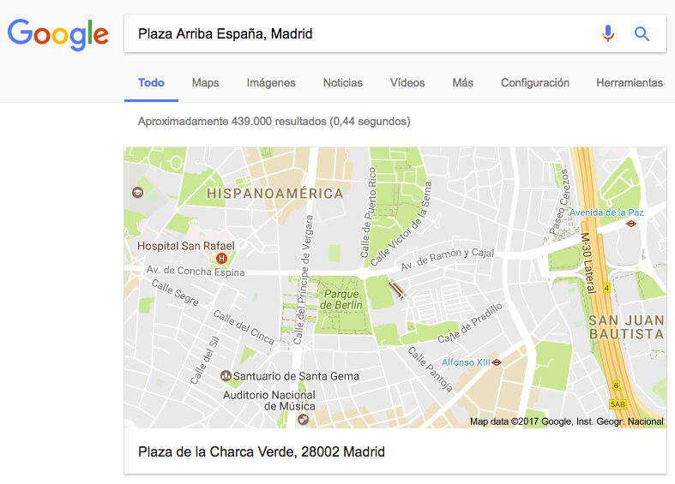Click the Alfonso XIII metro station icon
Image resolution: width=675 pixels, height=484 pixels.
[x=497, y=362]
